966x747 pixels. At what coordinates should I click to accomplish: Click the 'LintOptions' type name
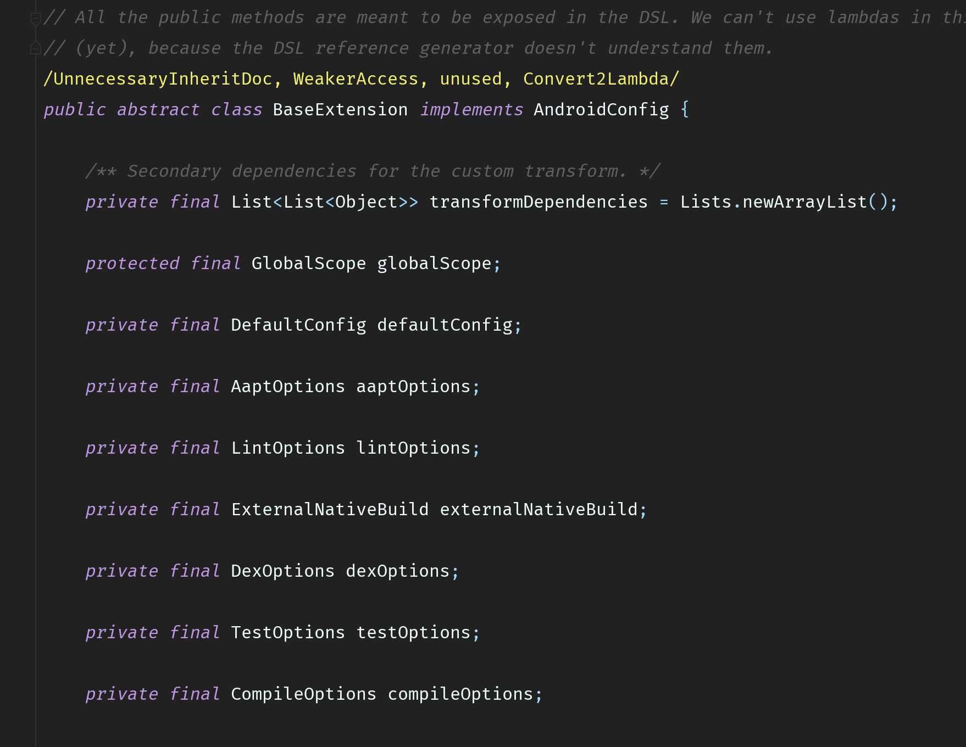[x=288, y=448]
